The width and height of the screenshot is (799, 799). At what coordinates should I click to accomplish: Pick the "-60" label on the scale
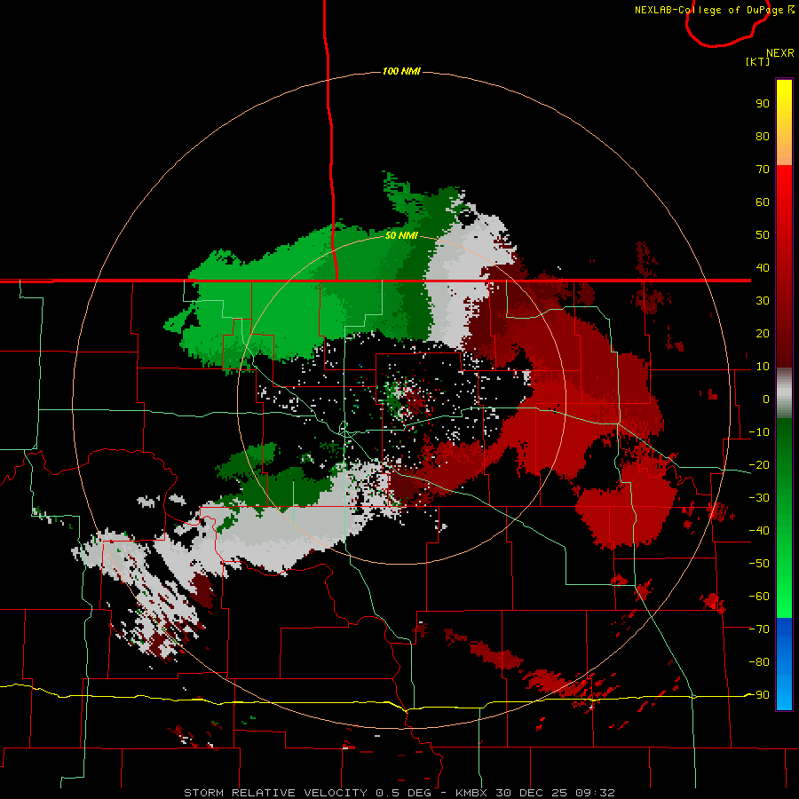759,597
